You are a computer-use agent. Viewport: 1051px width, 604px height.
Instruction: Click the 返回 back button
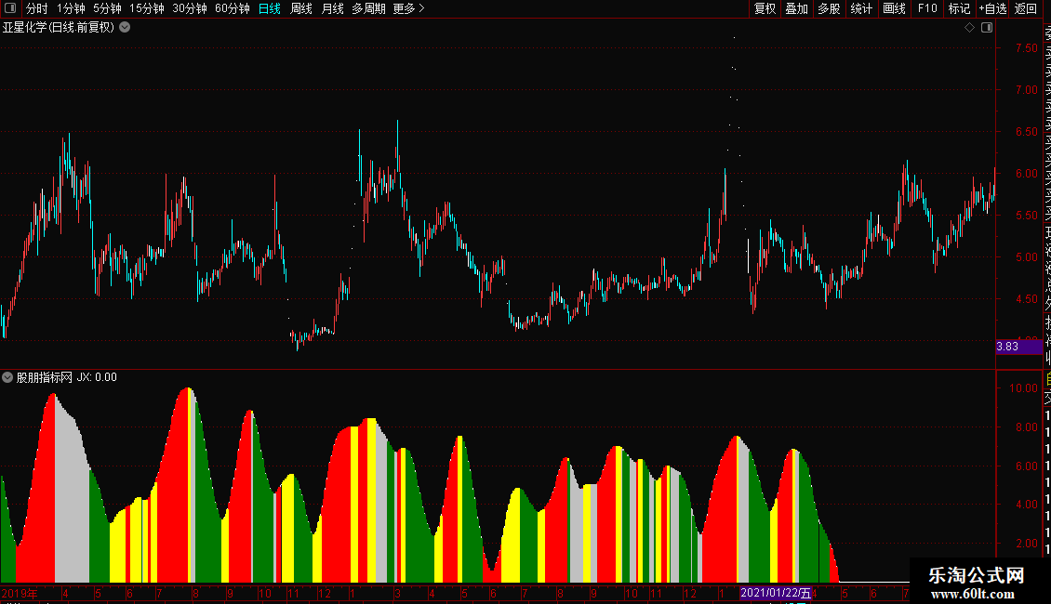[1026, 8]
